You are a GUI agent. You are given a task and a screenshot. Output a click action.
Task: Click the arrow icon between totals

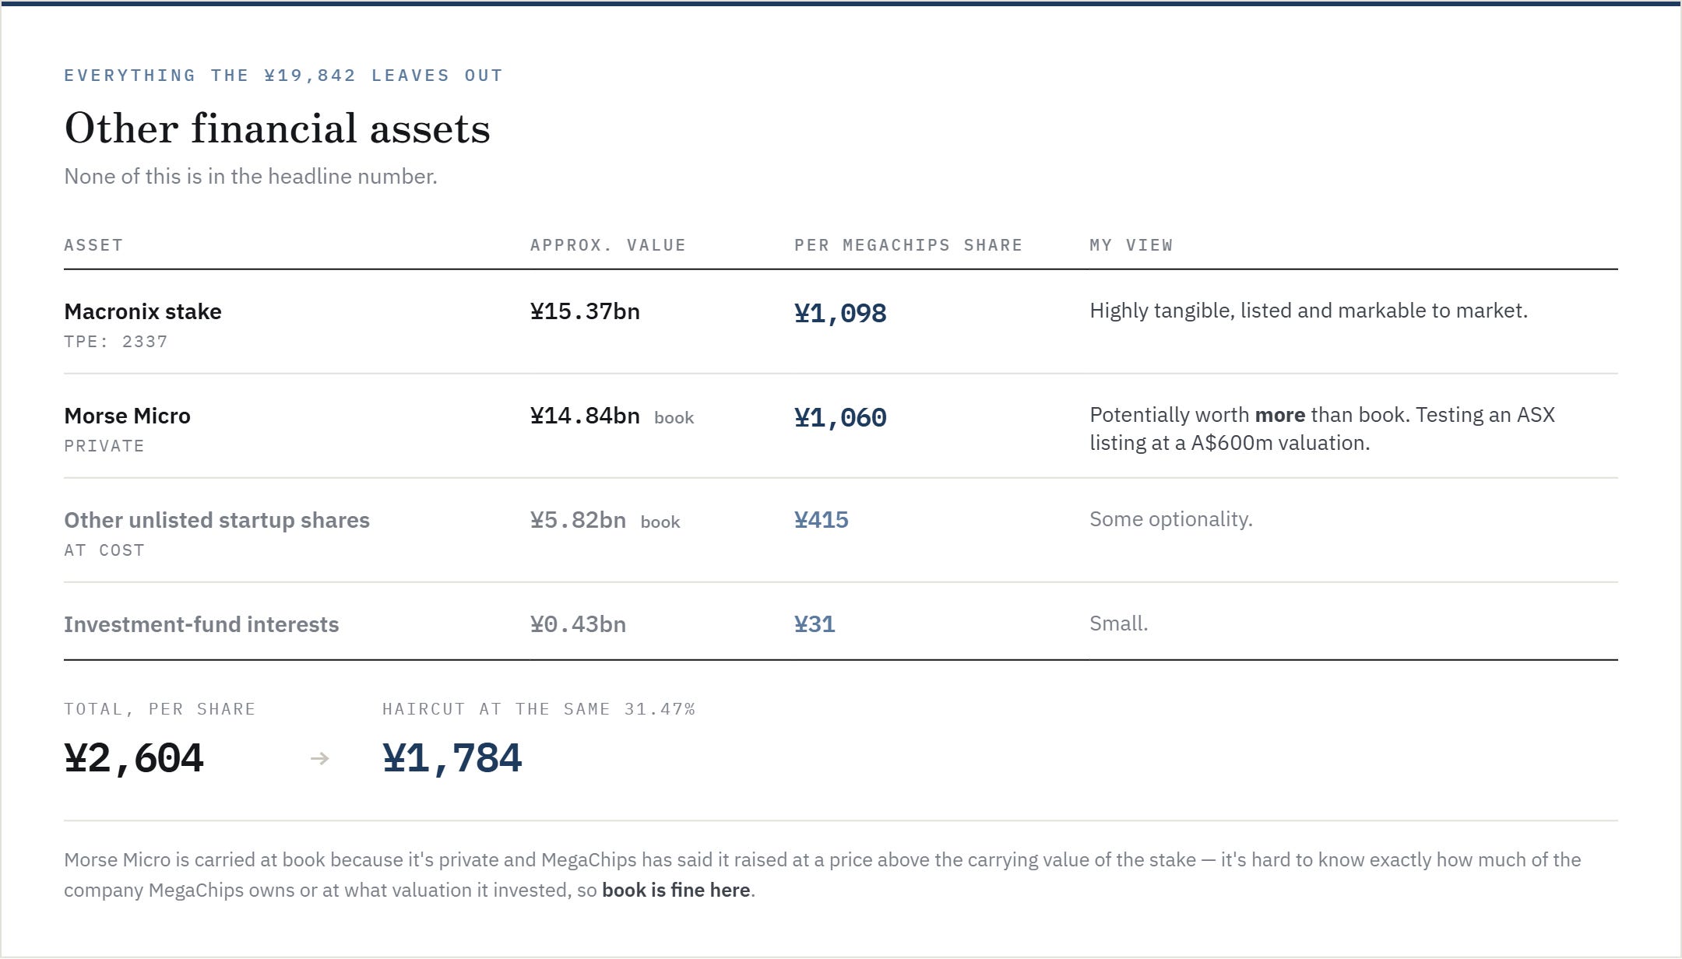point(319,758)
